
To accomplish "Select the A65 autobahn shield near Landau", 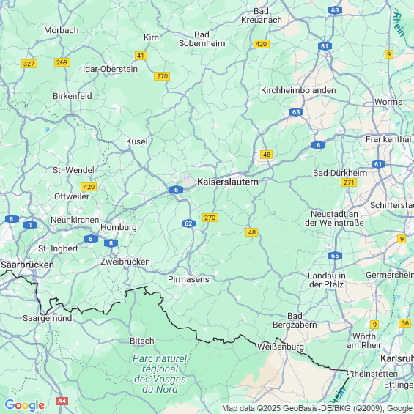I will [335, 256].
